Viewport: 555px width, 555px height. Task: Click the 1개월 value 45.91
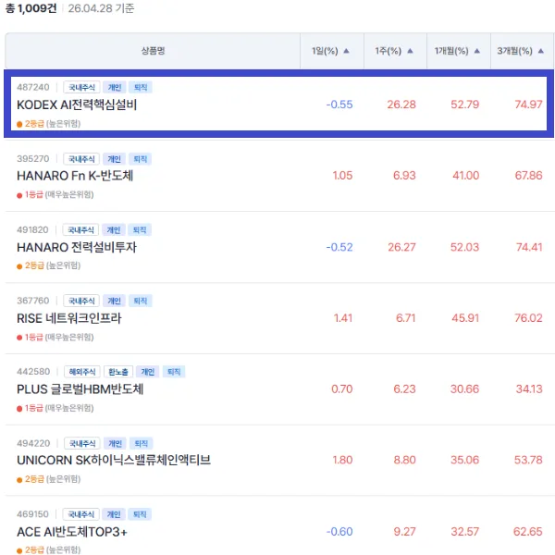pyautogui.click(x=465, y=318)
